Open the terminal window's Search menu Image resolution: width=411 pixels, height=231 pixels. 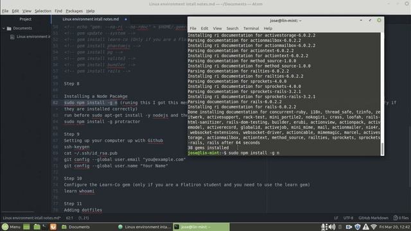click(x=232, y=28)
